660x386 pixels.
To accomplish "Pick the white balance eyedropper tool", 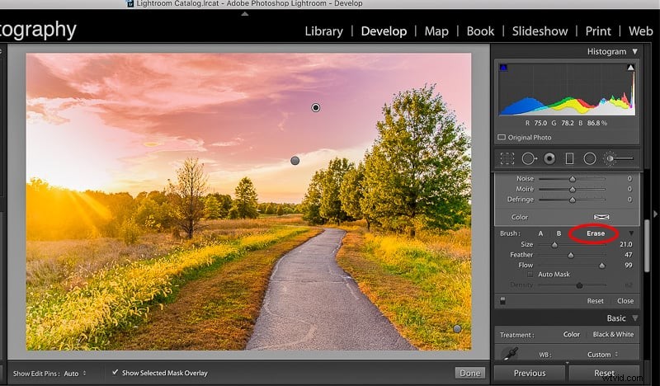I will pos(511,353).
